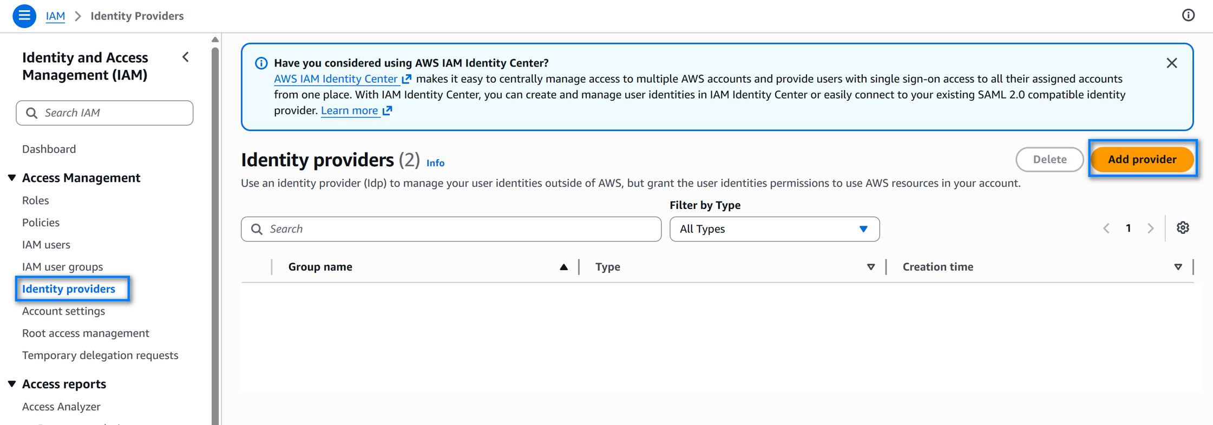The height and width of the screenshot is (425, 1213).
Task: Sort by Creation time column arrow
Action: pos(1178,267)
